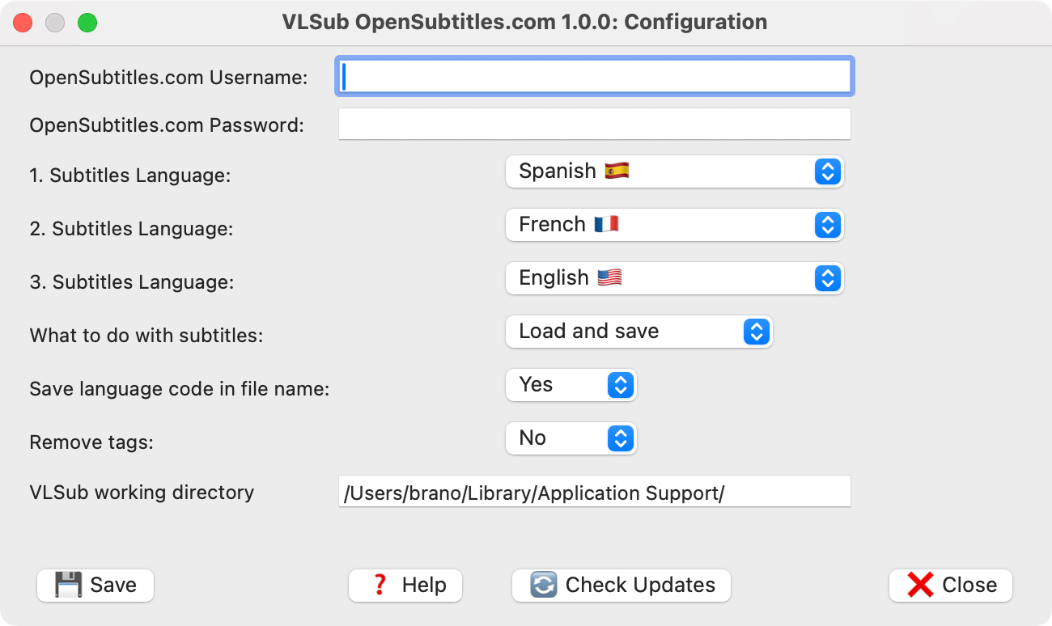Click the yellow minimize window button
Viewport: 1052px width, 626px height.
click(55, 23)
